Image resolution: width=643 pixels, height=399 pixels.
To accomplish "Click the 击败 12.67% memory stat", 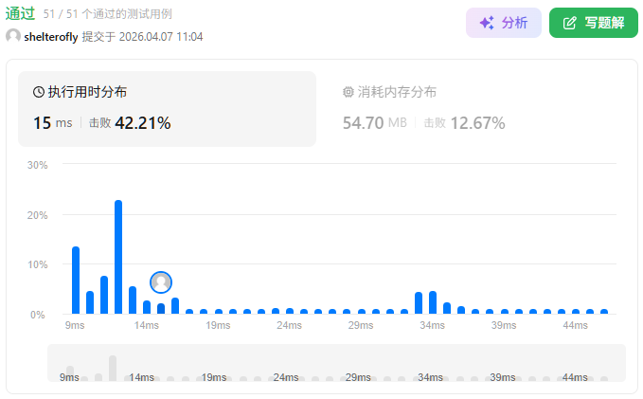I will [464, 122].
